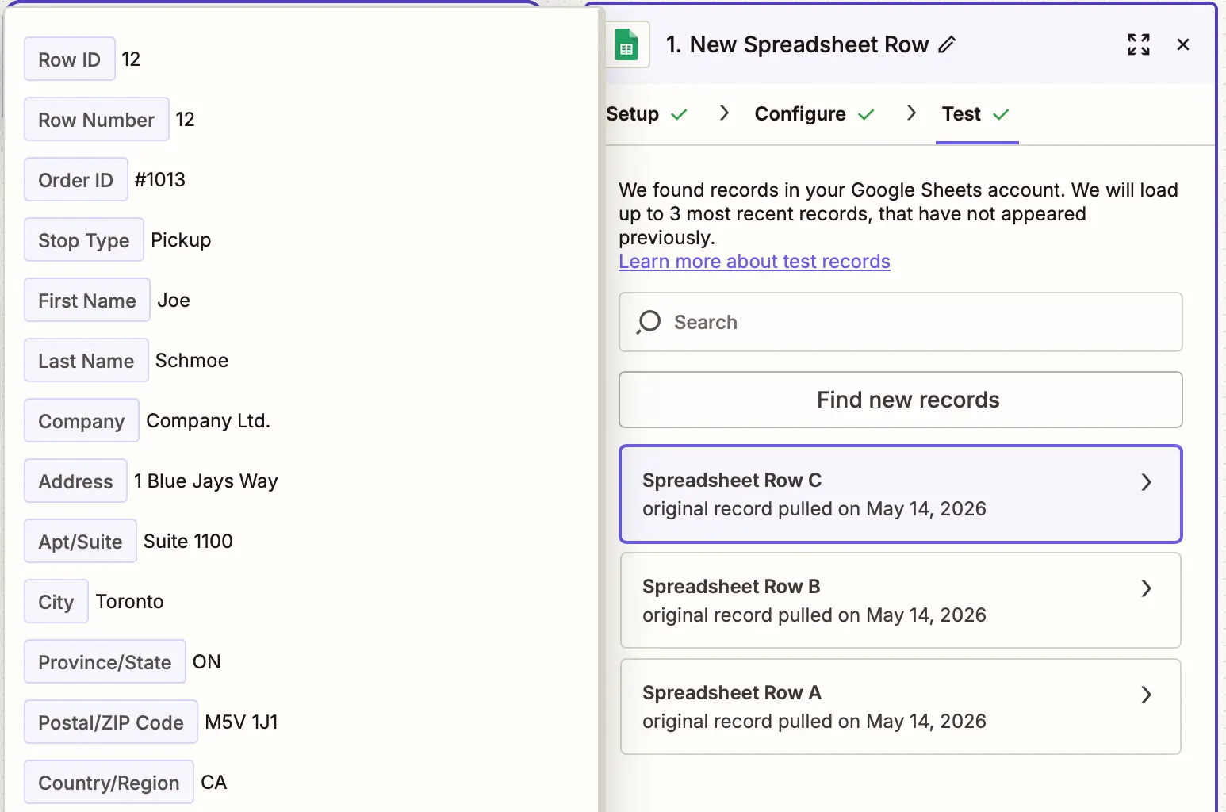Open the Learn more about test records link
The width and height of the screenshot is (1226, 812).
(754, 262)
